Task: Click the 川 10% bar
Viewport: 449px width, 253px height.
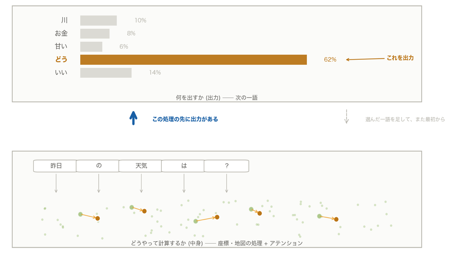Action: pos(99,20)
